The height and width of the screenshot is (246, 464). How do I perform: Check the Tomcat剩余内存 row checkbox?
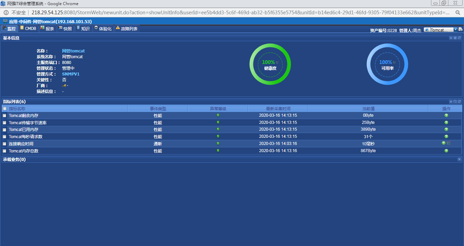point(4,116)
